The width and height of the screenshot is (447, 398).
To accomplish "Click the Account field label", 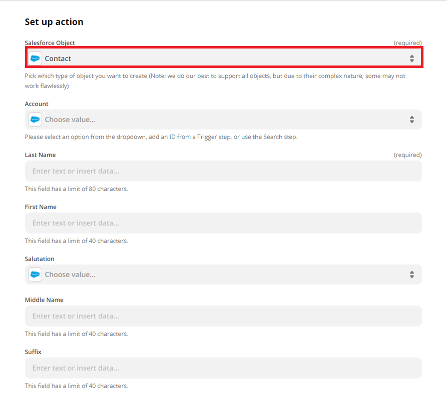I will (x=37, y=104).
